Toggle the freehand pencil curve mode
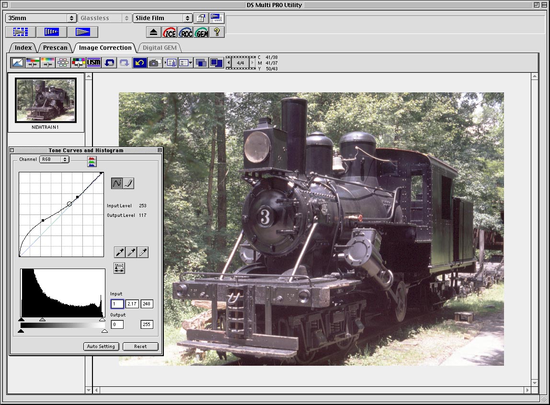This screenshot has width=550, height=405. point(128,183)
